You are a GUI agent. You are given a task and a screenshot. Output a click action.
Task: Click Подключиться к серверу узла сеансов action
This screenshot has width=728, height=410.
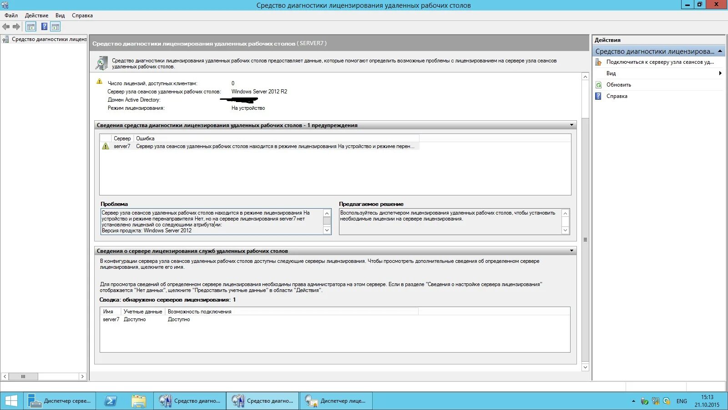660,62
